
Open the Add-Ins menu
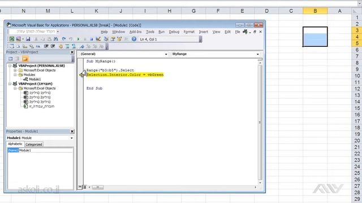[x=135, y=32]
